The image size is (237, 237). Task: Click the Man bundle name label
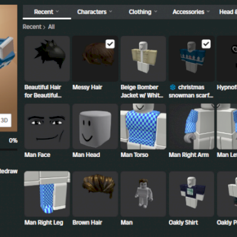pyautogui.click(x=127, y=223)
